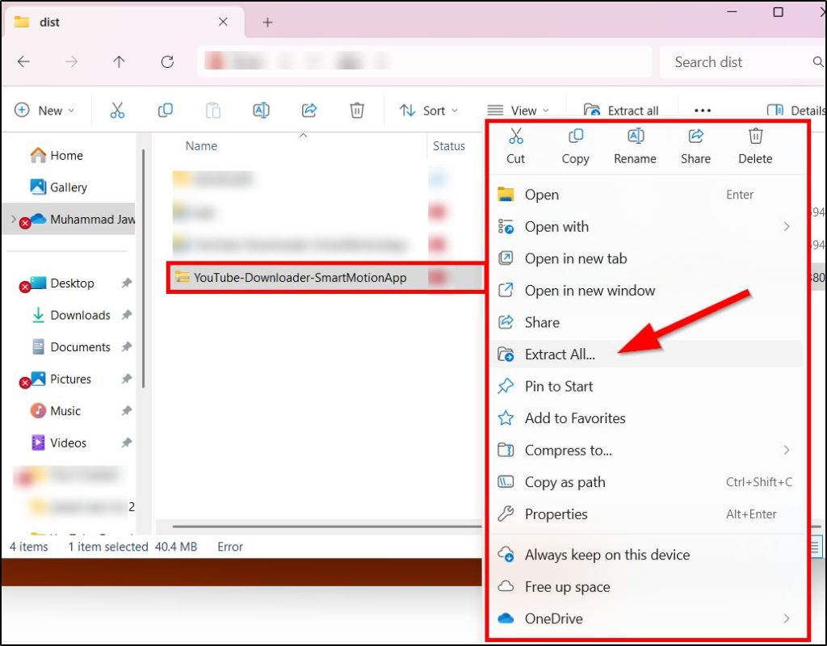Expand the OneDrive submenu arrow
The image size is (827, 646).
click(x=787, y=619)
